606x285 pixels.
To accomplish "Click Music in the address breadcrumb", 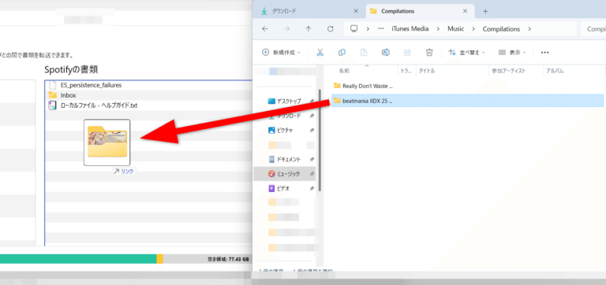I will tap(455, 29).
